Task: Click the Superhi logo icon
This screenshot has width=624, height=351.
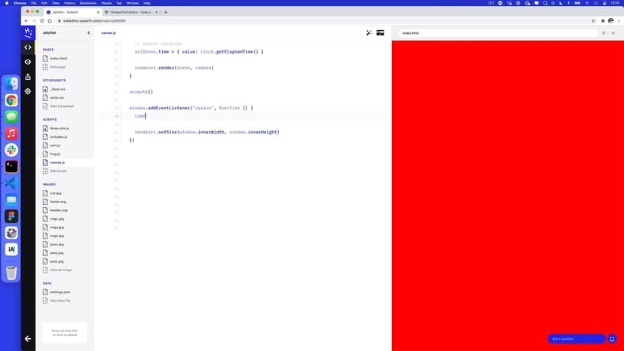Action: (x=28, y=33)
